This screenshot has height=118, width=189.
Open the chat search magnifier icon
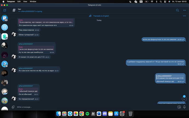177,10
